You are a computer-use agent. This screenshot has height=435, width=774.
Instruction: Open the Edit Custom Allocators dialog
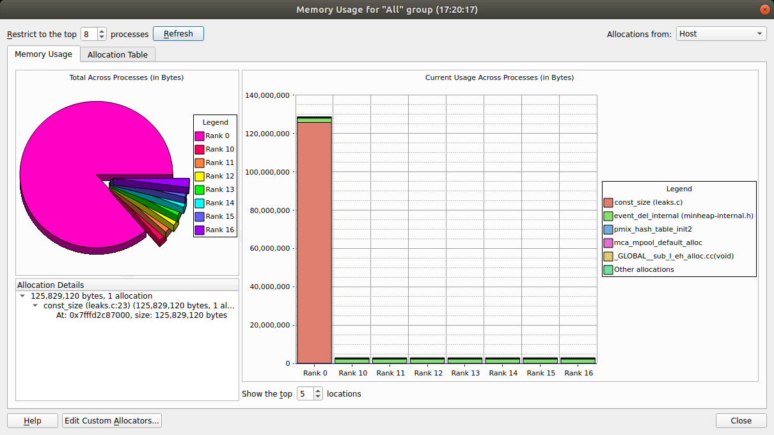pos(111,420)
